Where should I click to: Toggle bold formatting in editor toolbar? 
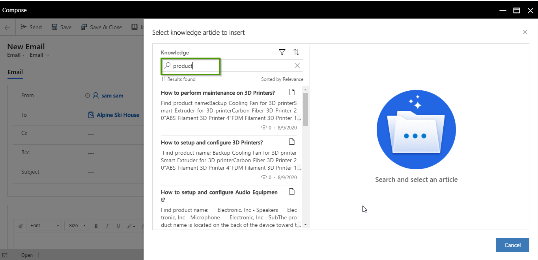point(96,226)
